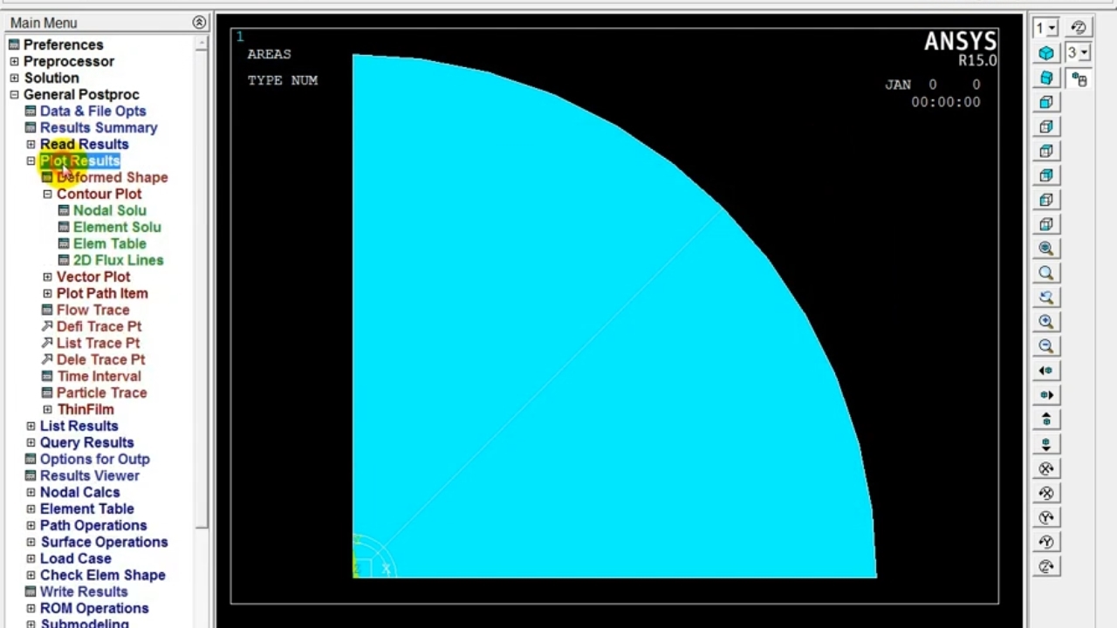Expand the Vector Plot tree node
This screenshot has height=628, width=1117.
tap(47, 276)
